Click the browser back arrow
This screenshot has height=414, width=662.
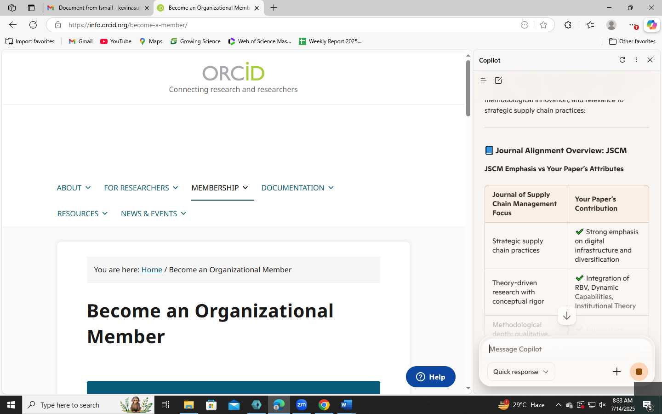point(13,25)
